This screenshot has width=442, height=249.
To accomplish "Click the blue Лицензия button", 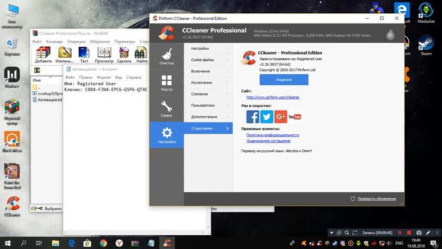I will pos(284,80).
